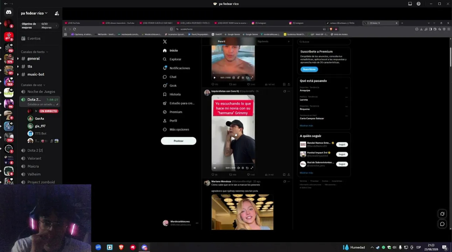Open the server icon with badge 93
This screenshot has height=252, width=452.
[9, 47]
